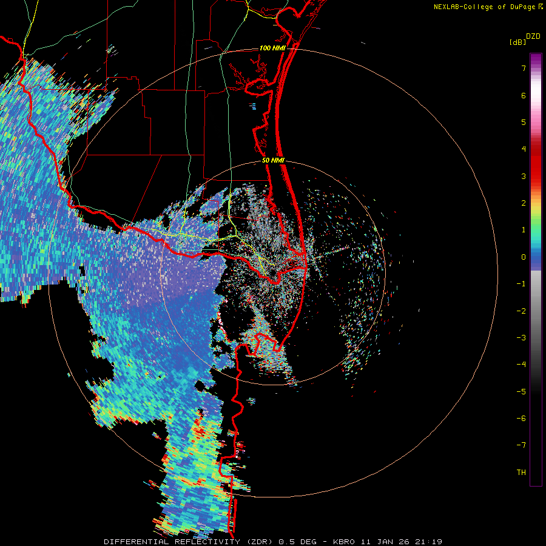Screen dimensions: 546x546
Task: Click the KBRO station identifier in caption
Action: pyautogui.click(x=344, y=542)
